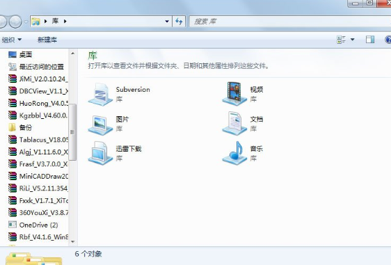Image resolution: width=391 pixels, height=265 pixels.
Task: Click the back navigation arrow button
Action: 3,22
